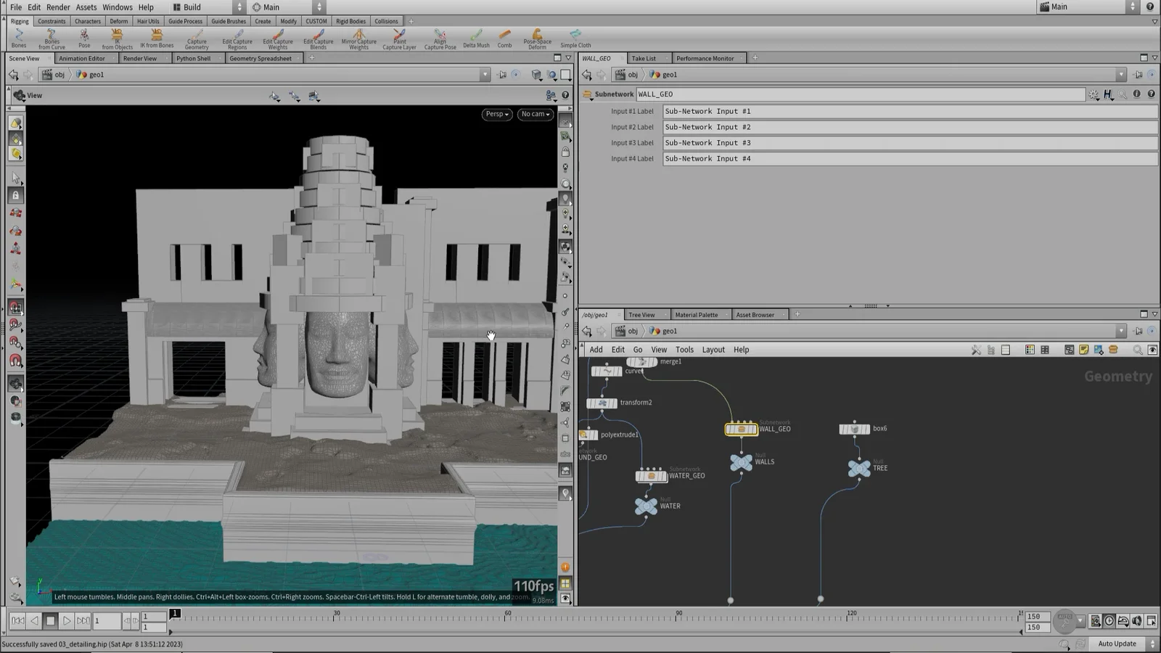Viewport: 1161px width, 653px height.
Task: Click the Delta Mush shelf tool
Action: [x=475, y=38]
